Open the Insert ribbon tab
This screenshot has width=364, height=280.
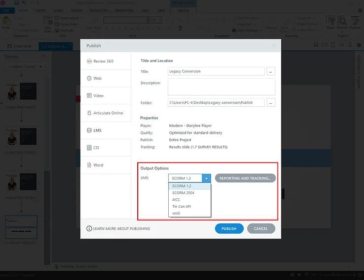click(x=41, y=10)
